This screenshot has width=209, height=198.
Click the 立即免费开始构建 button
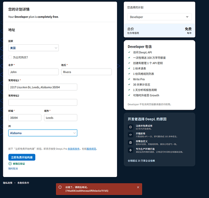click(x=22, y=157)
